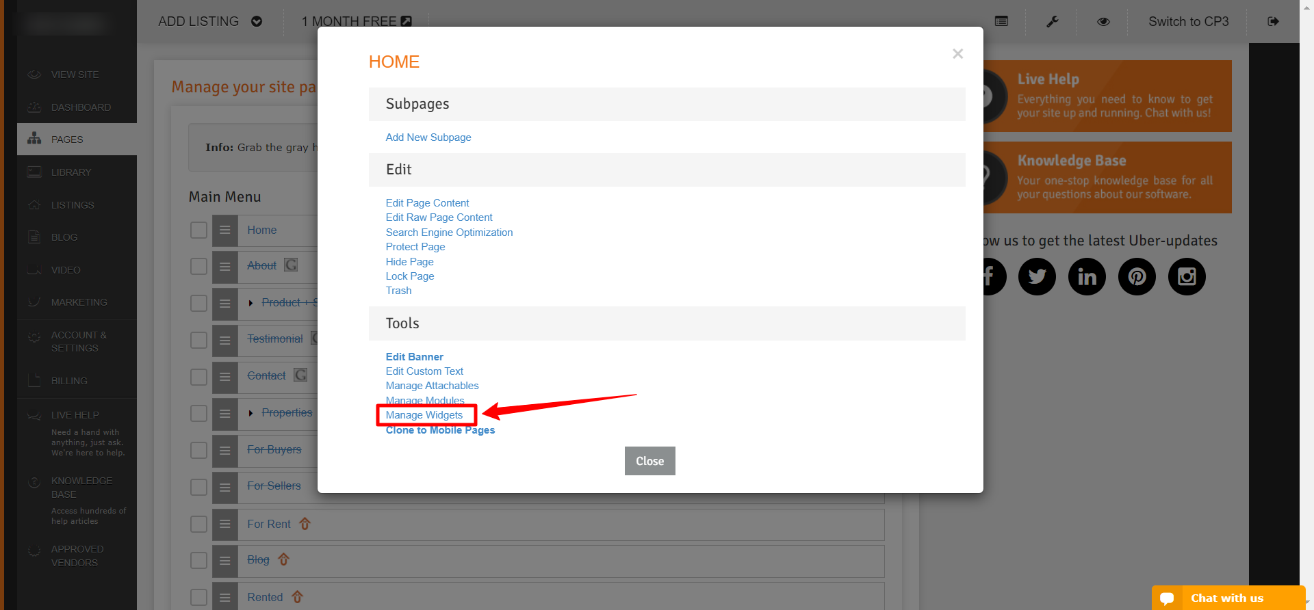Open the LinkedIn social icon
The width and height of the screenshot is (1314, 610).
pos(1087,276)
